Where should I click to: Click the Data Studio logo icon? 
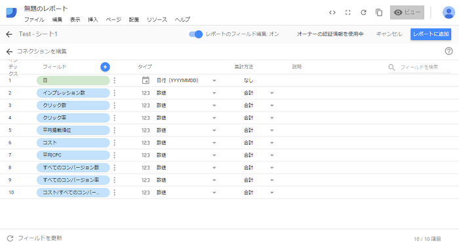pos(11,12)
